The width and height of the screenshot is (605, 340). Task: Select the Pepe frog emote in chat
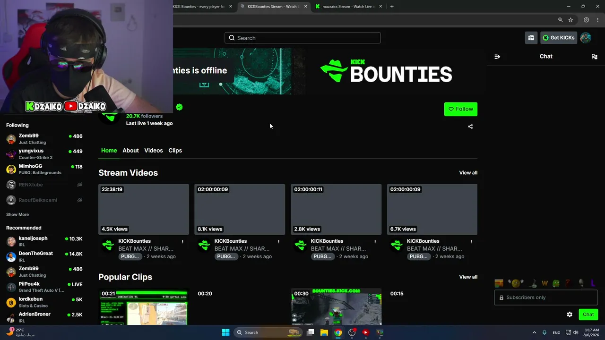556,283
